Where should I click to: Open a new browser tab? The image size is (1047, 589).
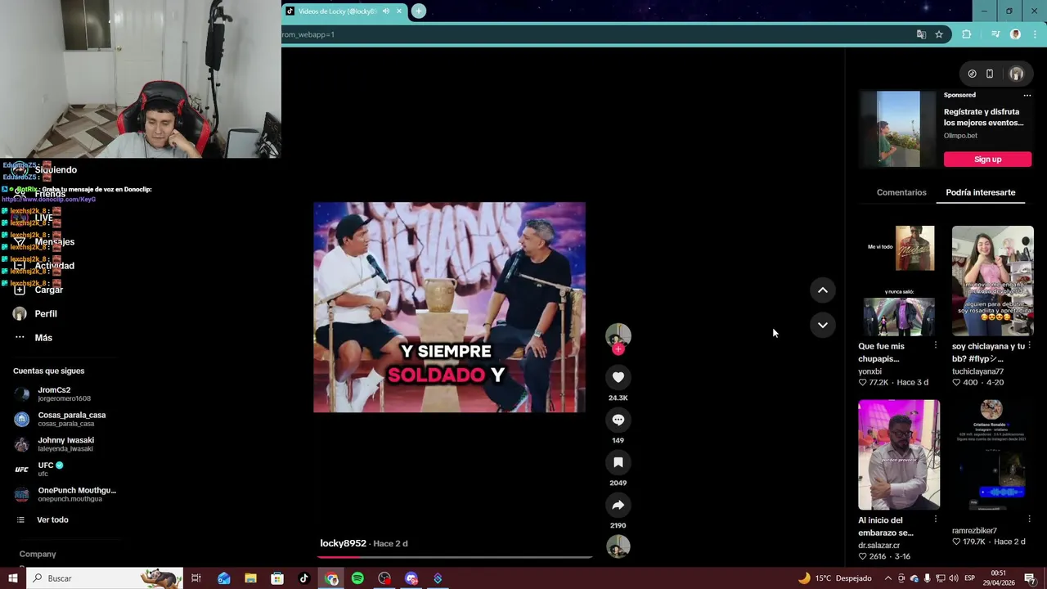(x=418, y=11)
